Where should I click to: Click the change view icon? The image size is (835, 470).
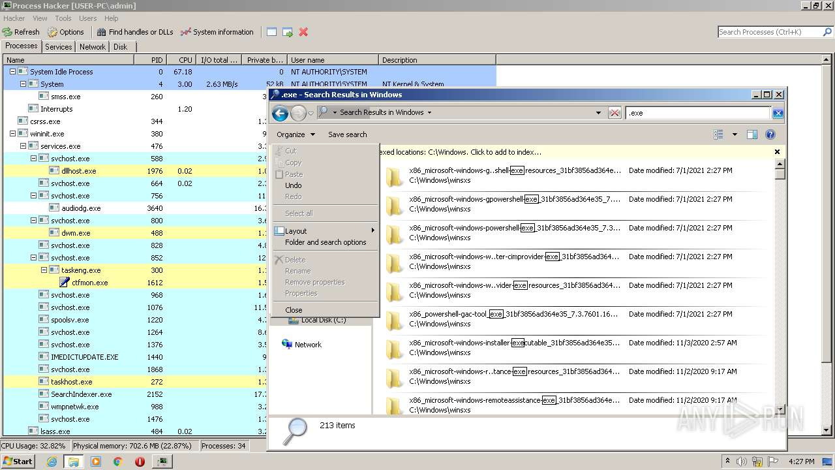[x=718, y=134]
